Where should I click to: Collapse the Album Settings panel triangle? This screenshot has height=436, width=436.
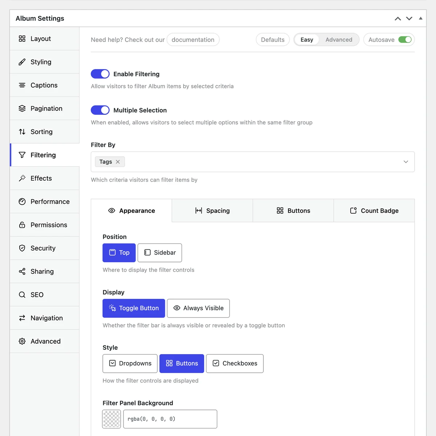click(x=421, y=18)
